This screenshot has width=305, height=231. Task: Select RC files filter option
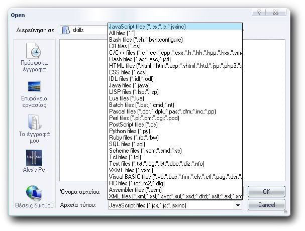[175, 183]
